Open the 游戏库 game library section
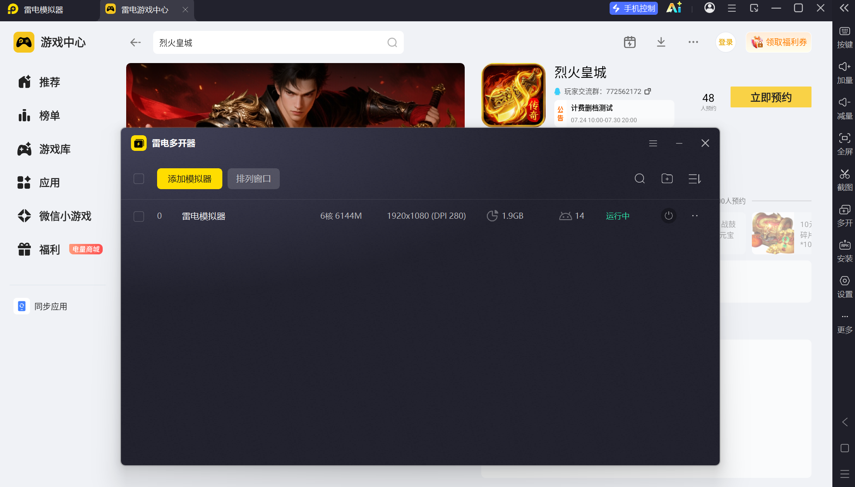The height and width of the screenshot is (487, 855). 44,149
